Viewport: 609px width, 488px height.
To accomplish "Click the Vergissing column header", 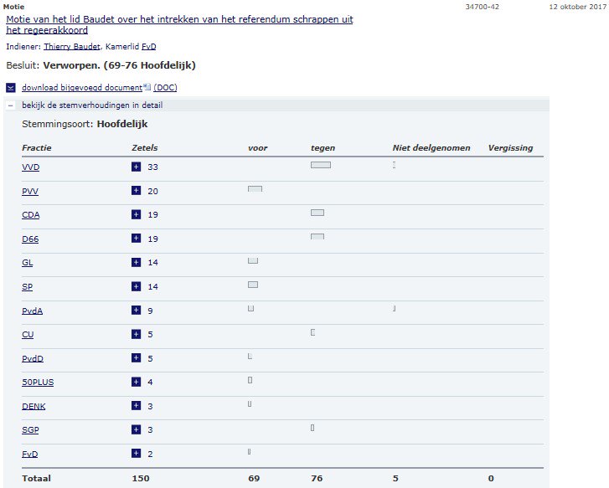I will pyautogui.click(x=510, y=148).
